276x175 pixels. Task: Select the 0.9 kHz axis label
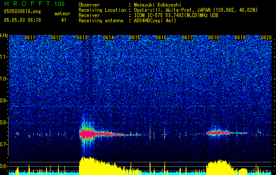pyautogui.click(x=4, y=101)
